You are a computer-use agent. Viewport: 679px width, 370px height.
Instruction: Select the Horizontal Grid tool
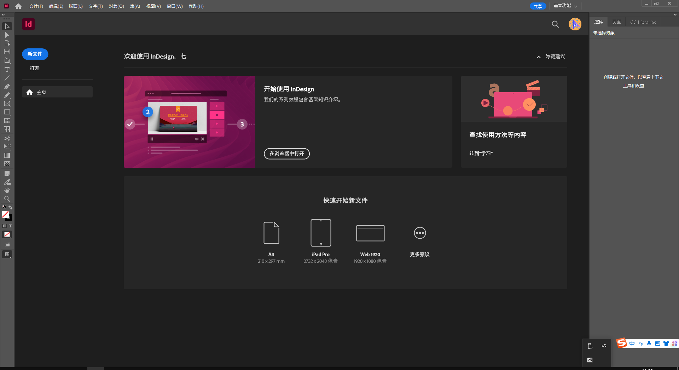pyautogui.click(x=7, y=121)
